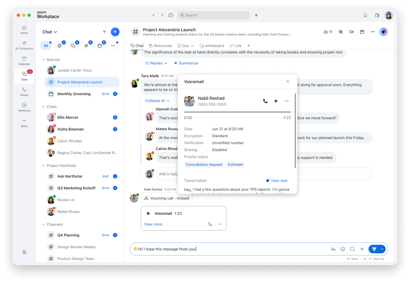Switch to the Resources tab
The image size is (410, 282).
160,46
